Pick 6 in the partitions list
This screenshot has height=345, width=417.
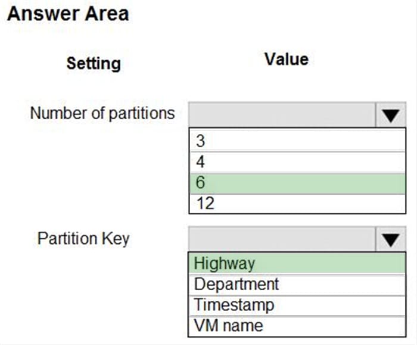point(297,183)
